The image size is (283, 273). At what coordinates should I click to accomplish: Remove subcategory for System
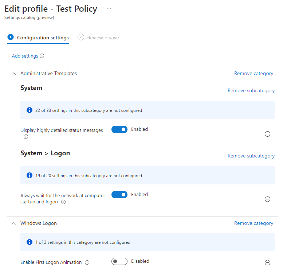click(251, 90)
